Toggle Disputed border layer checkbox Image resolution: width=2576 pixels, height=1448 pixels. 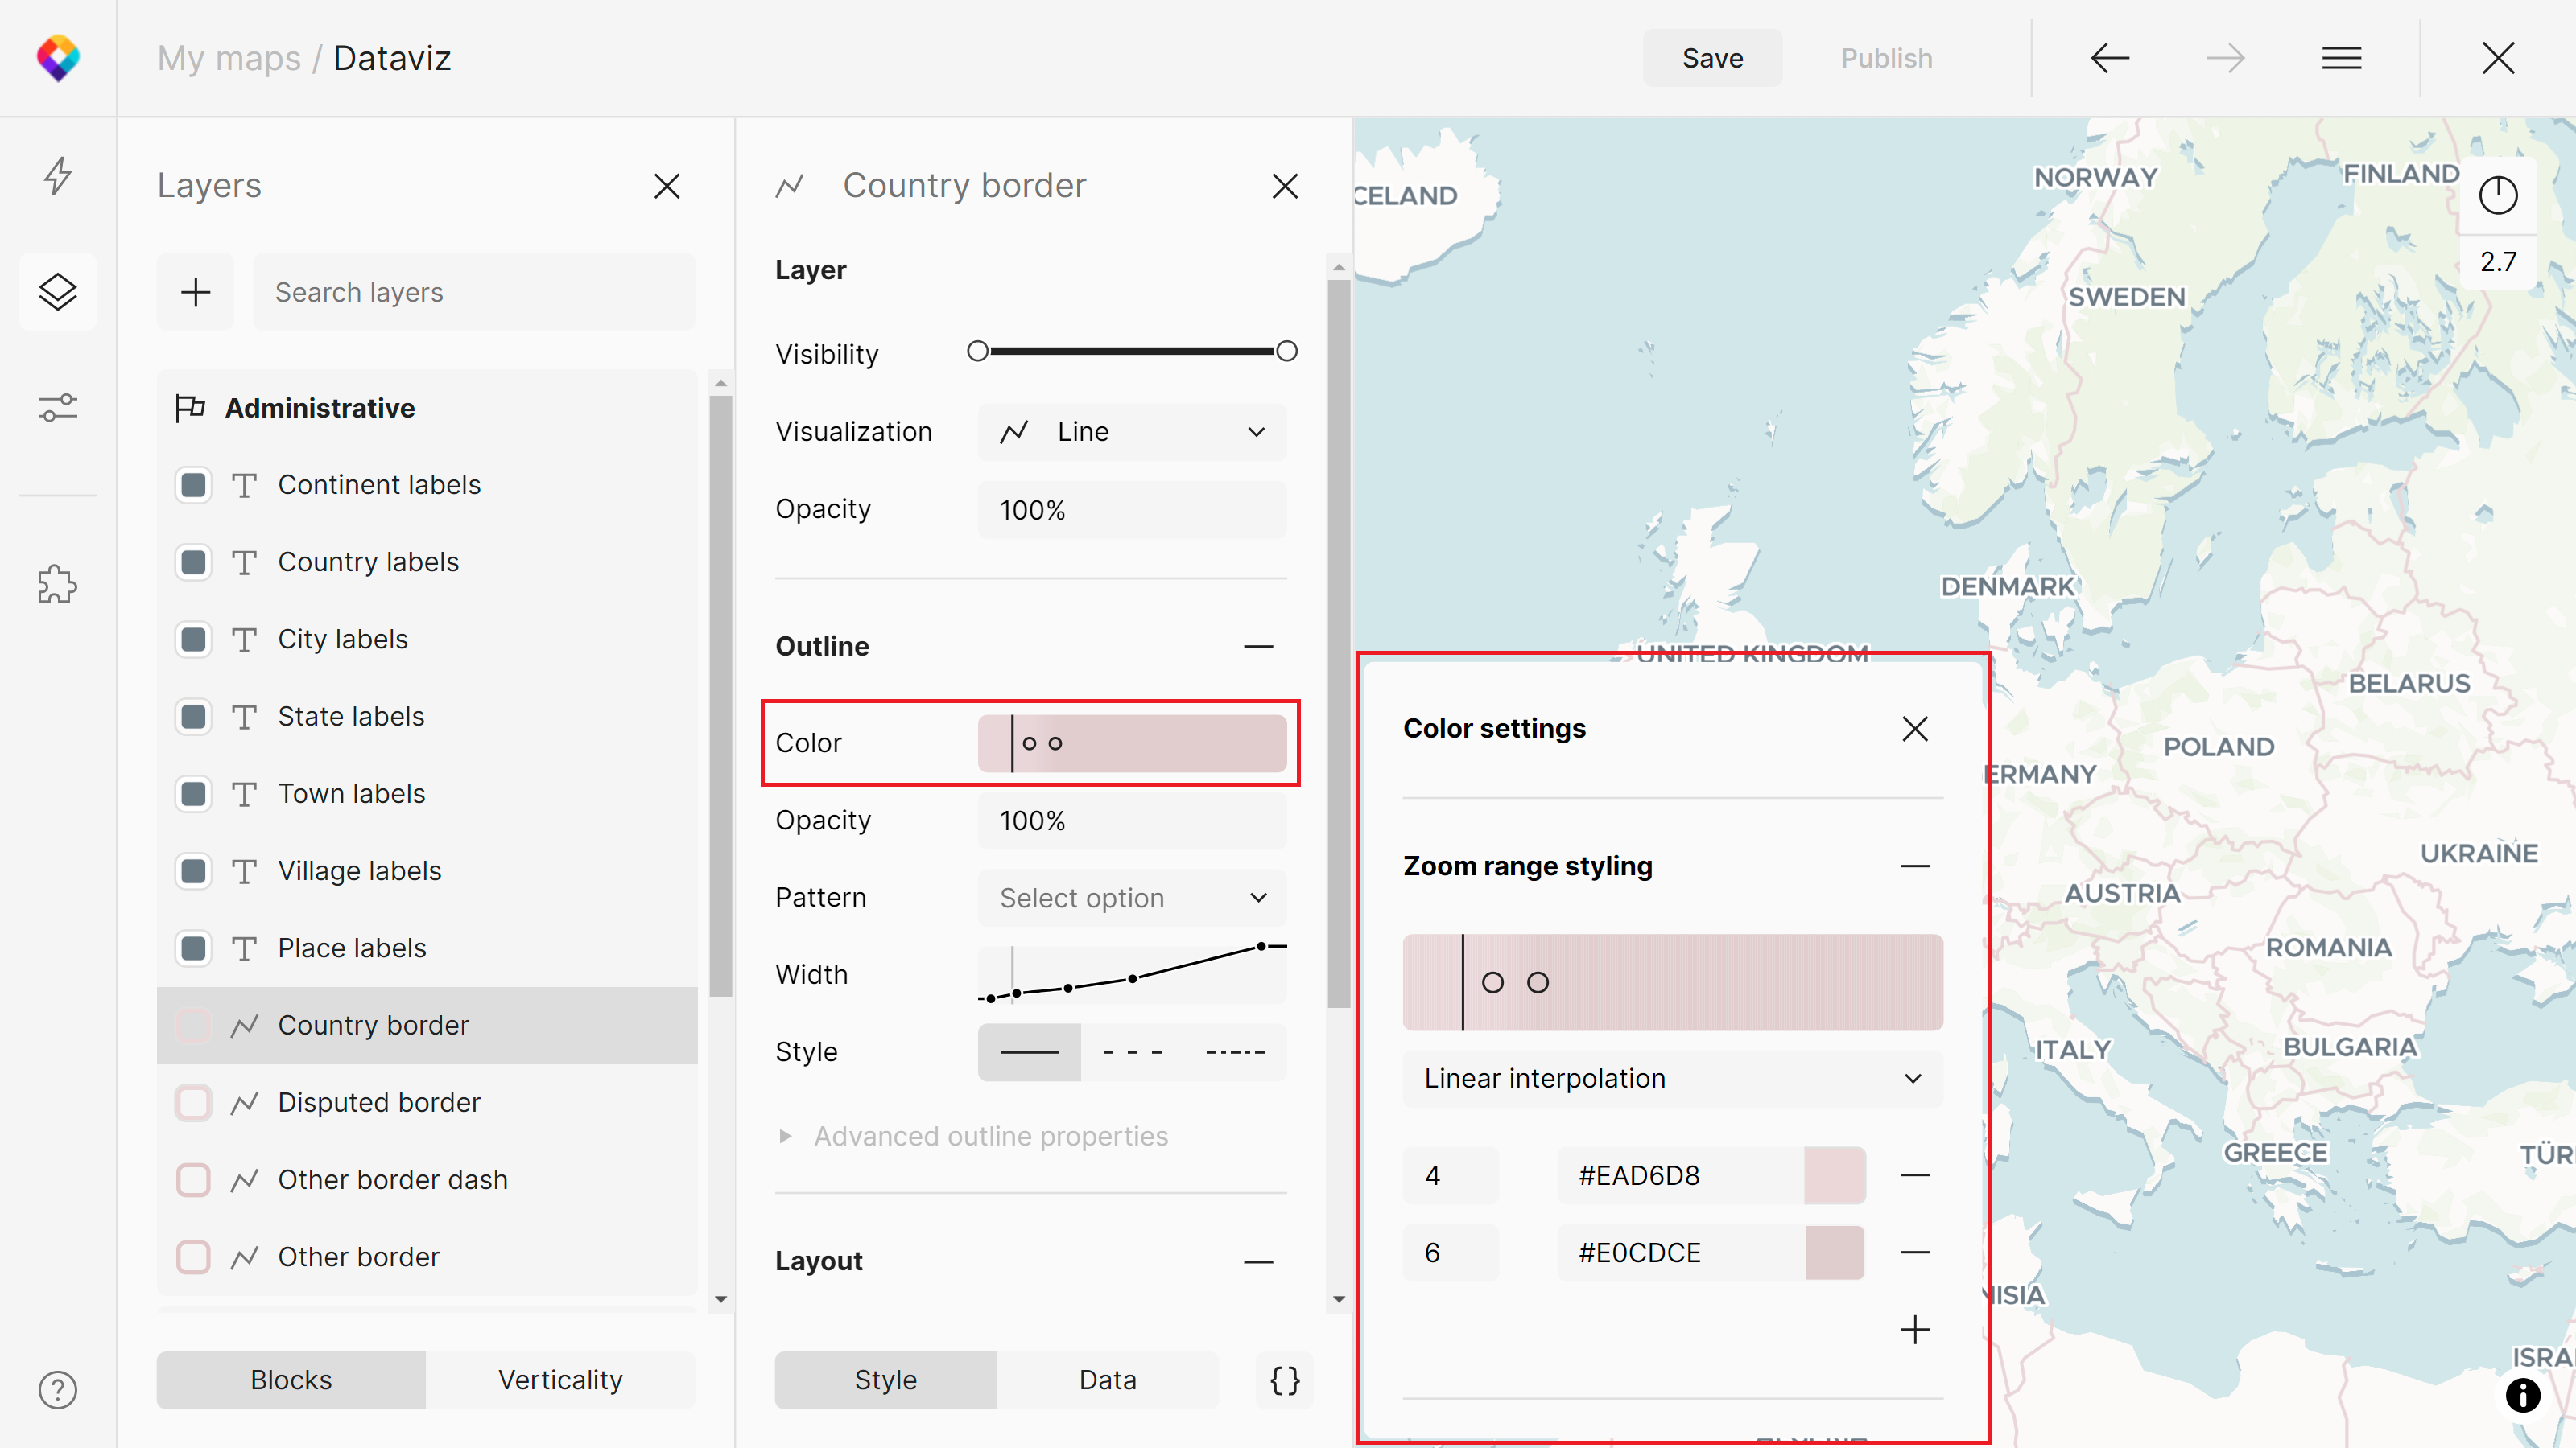click(193, 1102)
